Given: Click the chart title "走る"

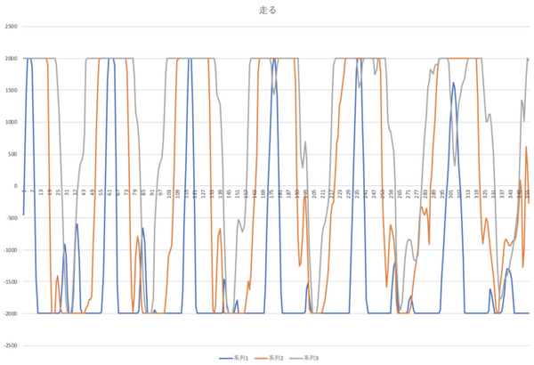Looking at the screenshot, I should [267, 12].
